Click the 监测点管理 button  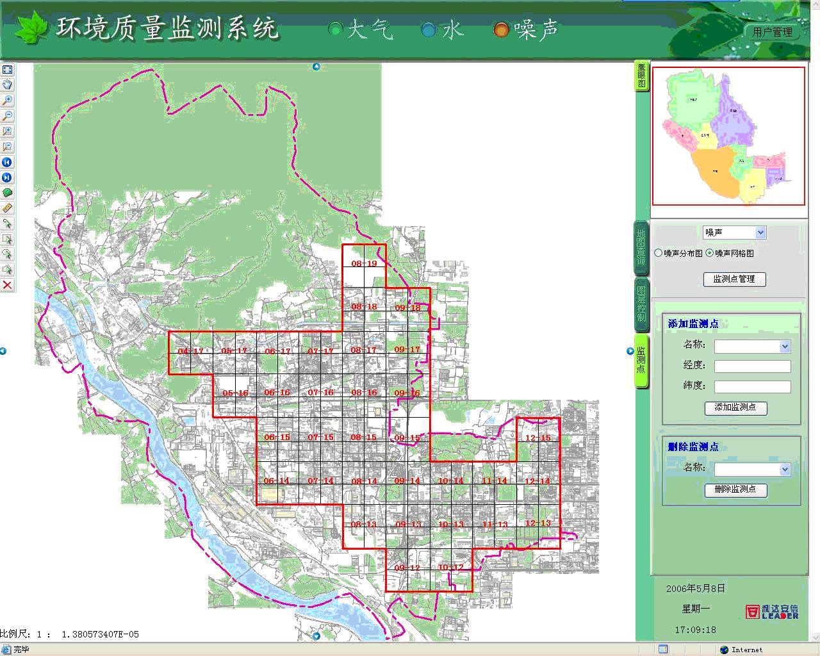(x=734, y=279)
